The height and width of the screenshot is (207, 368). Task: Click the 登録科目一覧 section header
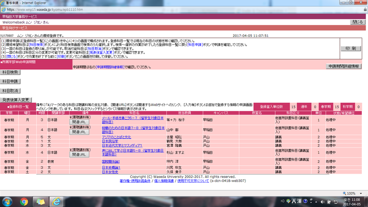click(x=18, y=107)
